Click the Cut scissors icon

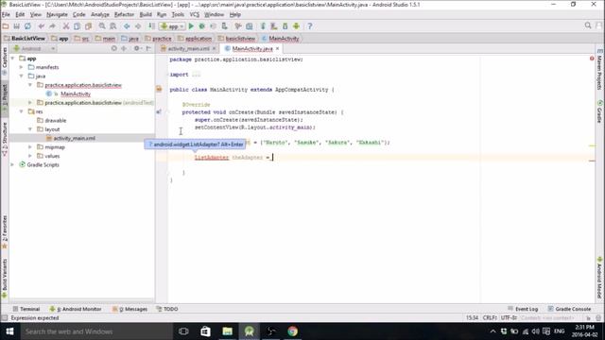pyautogui.click(x=66, y=26)
